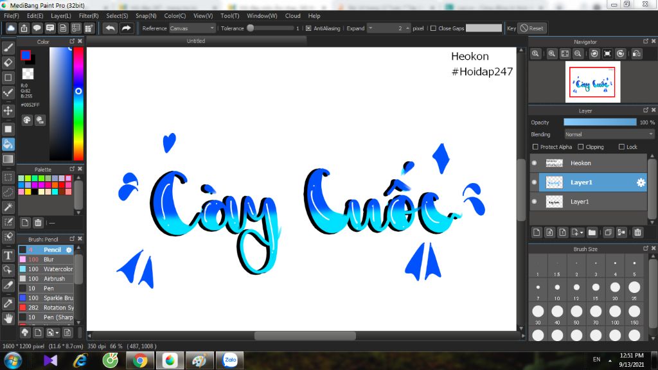Image resolution: width=658 pixels, height=370 pixels.
Task: Open settings gear of selected Layer1
Action: tap(641, 182)
